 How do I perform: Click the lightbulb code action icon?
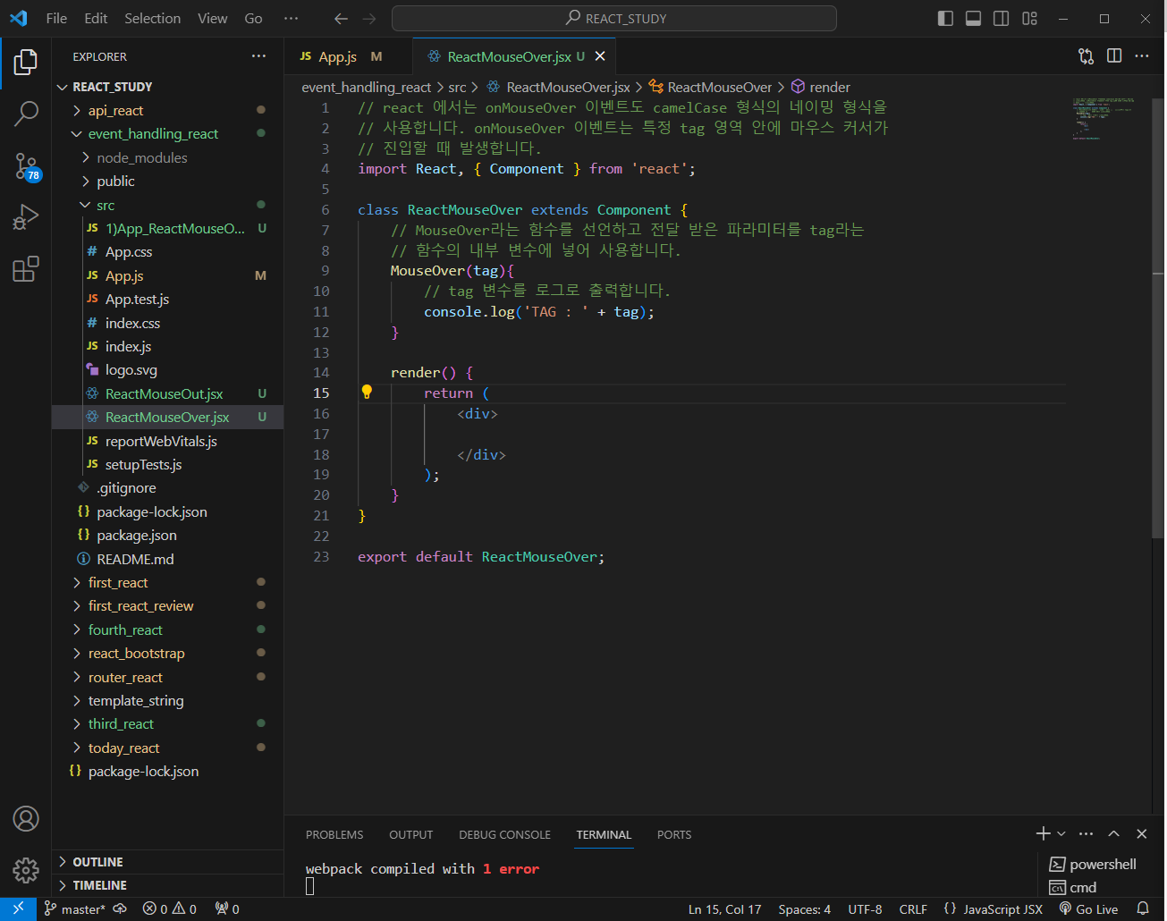click(x=367, y=392)
